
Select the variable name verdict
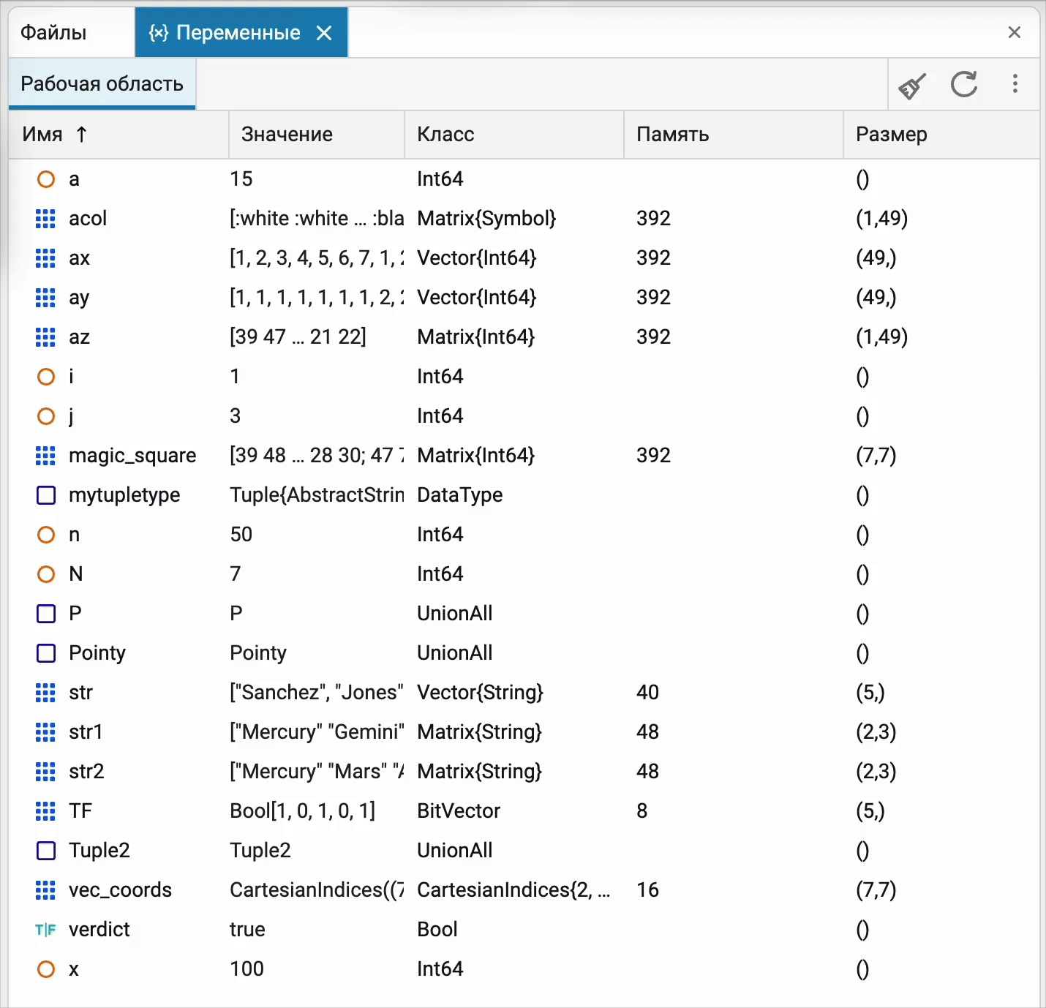[99, 930]
